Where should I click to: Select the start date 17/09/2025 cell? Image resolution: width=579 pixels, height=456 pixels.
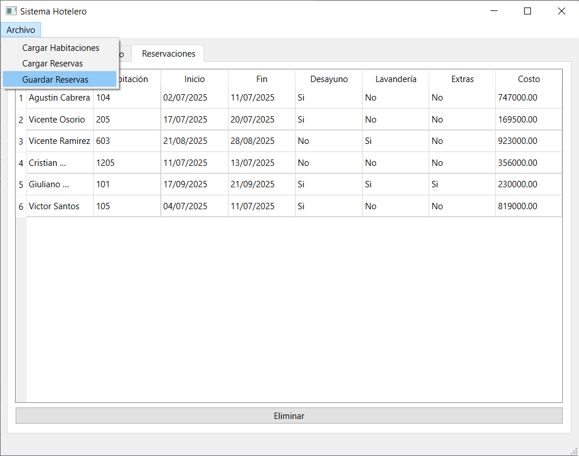[194, 184]
